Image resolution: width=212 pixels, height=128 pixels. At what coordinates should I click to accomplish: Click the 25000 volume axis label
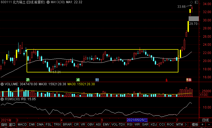pos(206,91)
